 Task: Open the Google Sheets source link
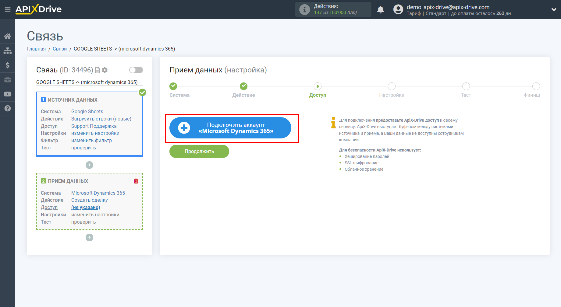(x=87, y=111)
